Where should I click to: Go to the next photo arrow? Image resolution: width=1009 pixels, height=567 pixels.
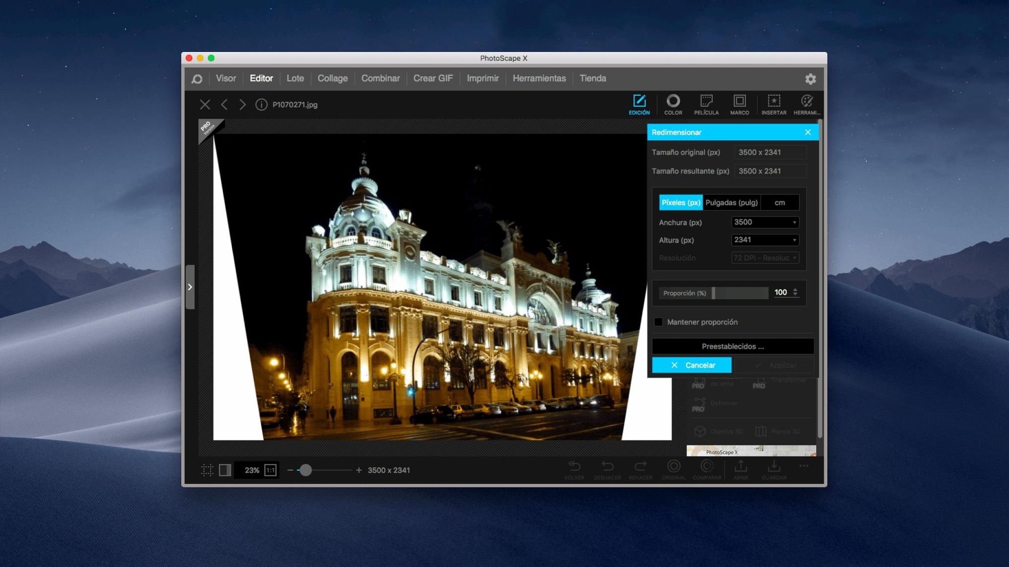[x=243, y=104]
